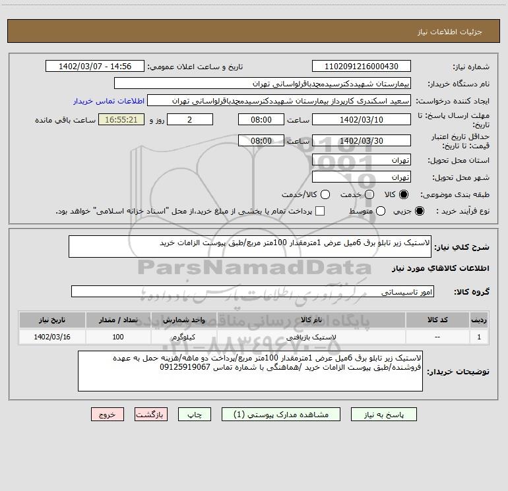Click the گروه کالا field امور تاسیساتی
Screen dimensions: 508x491
tap(253, 291)
